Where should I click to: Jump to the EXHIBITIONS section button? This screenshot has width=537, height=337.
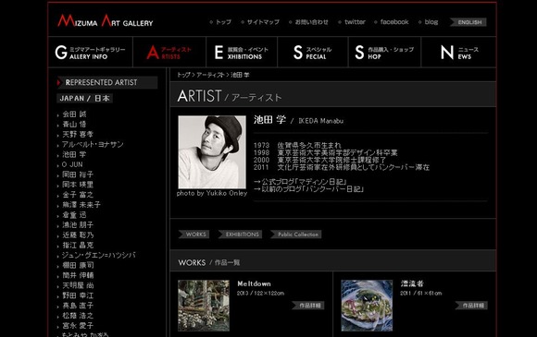point(241,235)
